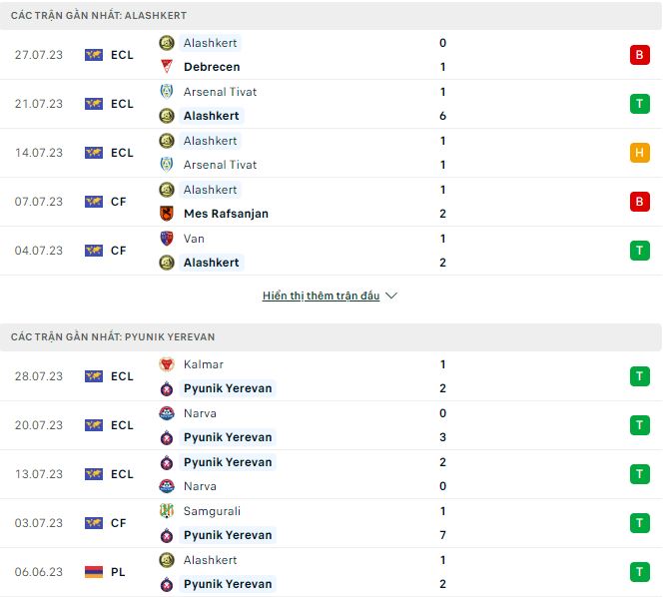The height and width of the screenshot is (597, 666).
Task: Click Armenian flag icon beside PL
Action: (94, 572)
